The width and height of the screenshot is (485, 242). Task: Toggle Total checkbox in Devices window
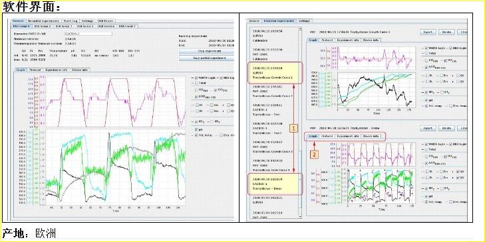pyautogui.click(x=197, y=84)
